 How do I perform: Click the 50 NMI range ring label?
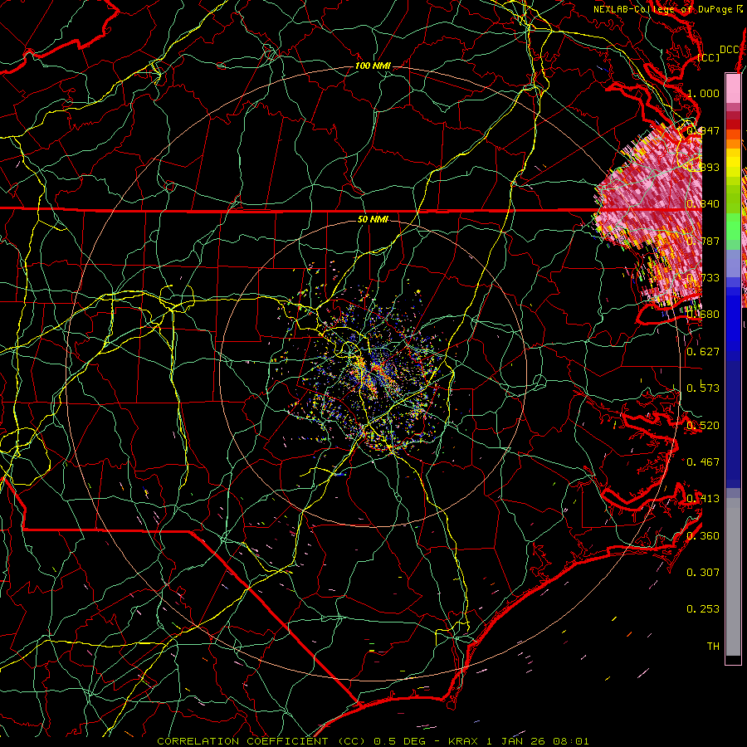373,219
